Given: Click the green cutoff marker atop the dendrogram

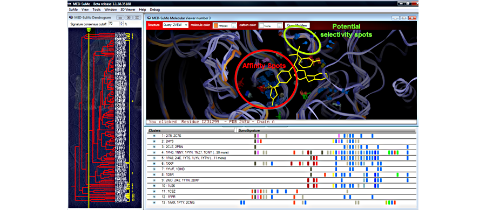Looking at the screenshot, I should tap(89, 30).
